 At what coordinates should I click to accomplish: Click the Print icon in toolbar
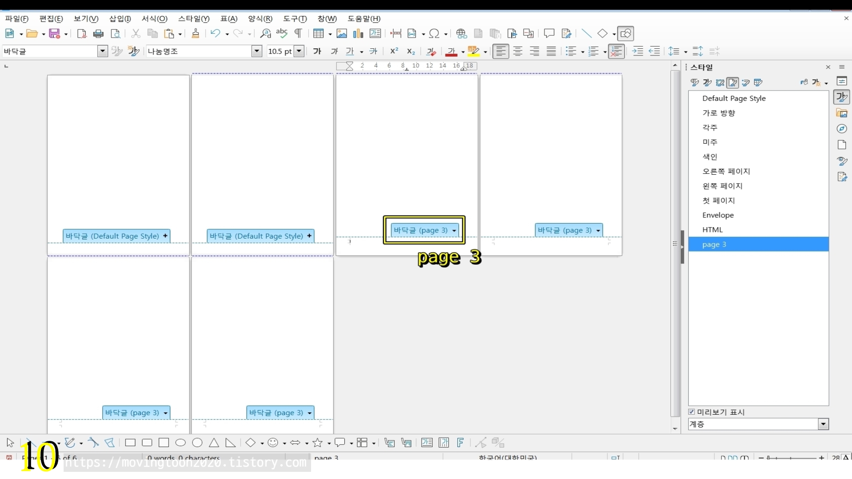[x=99, y=34]
